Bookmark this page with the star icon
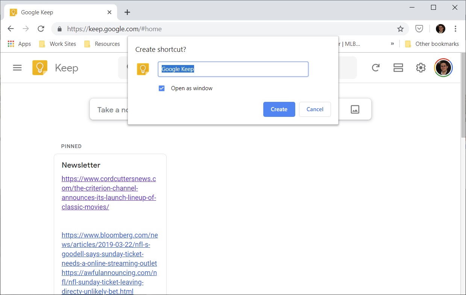The height and width of the screenshot is (295, 466). 400,29
